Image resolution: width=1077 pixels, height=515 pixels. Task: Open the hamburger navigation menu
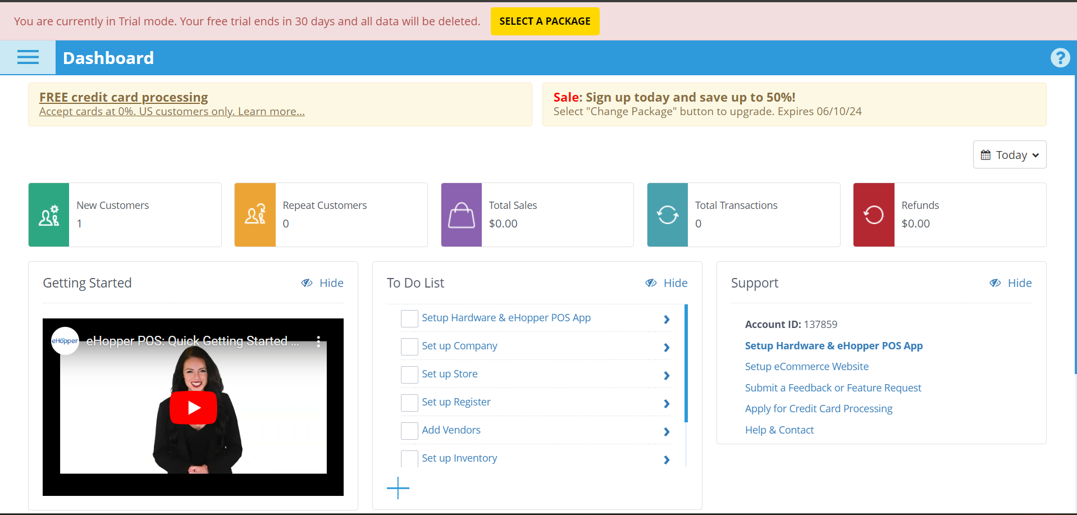click(x=28, y=57)
